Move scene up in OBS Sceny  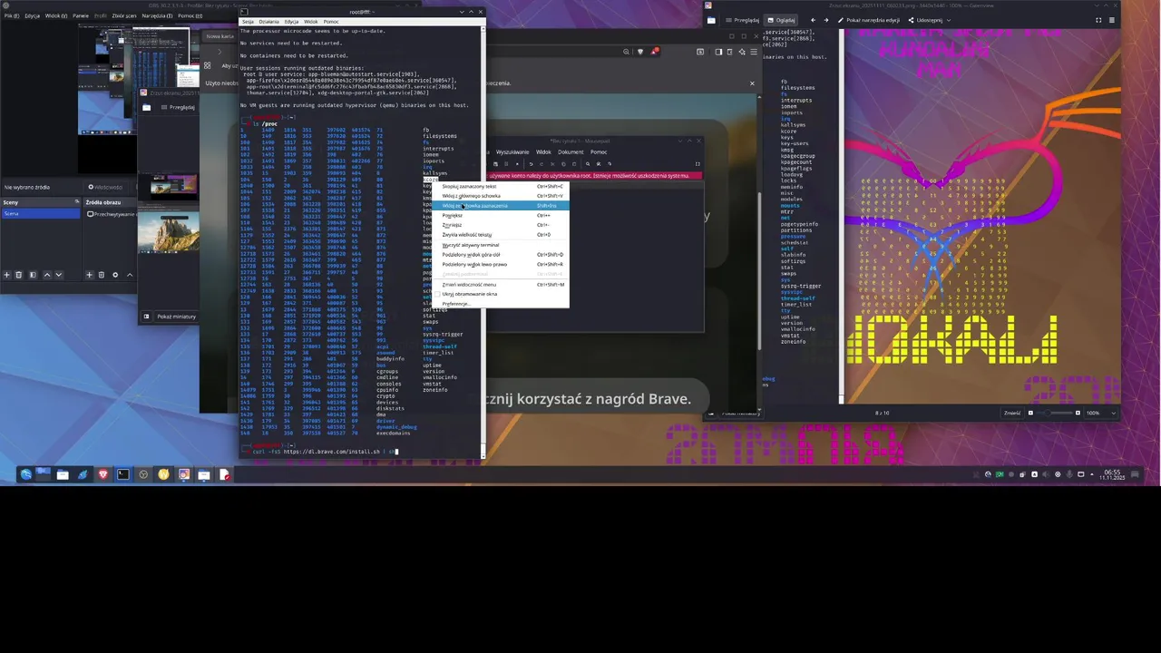pyautogui.click(x=47, y=275)
